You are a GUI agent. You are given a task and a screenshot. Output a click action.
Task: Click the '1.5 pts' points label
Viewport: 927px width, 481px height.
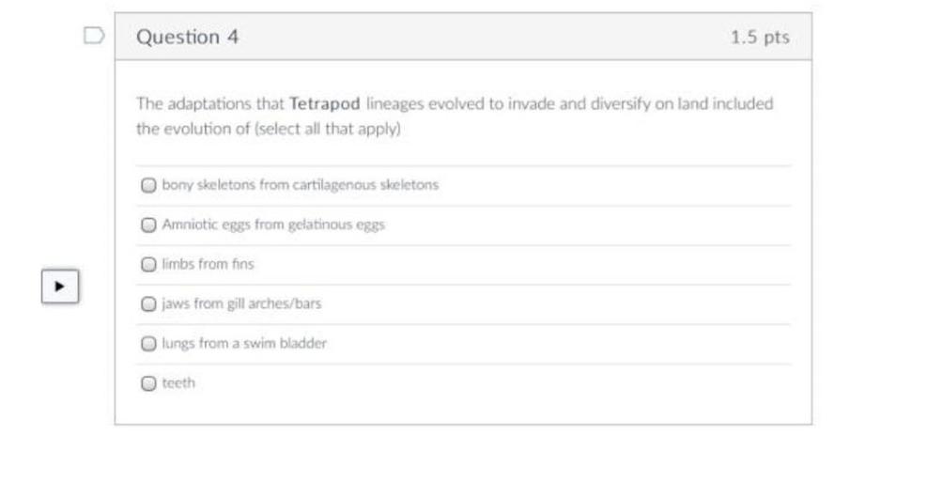pyautogui.click(x=760, y=37)
